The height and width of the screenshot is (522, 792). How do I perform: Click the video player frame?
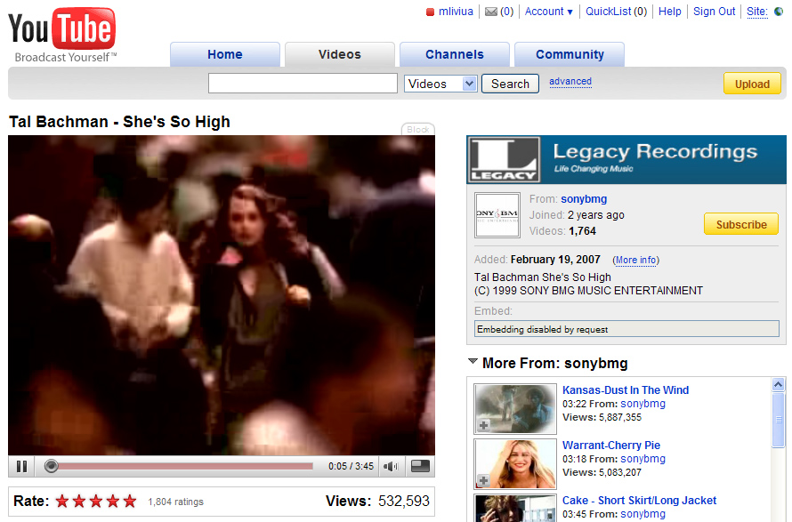click(222, 295)
